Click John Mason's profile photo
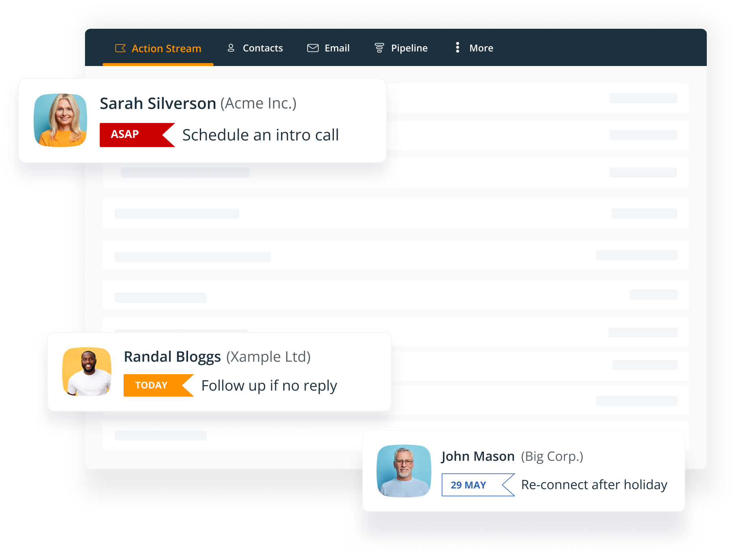 [x=404, y=471]
